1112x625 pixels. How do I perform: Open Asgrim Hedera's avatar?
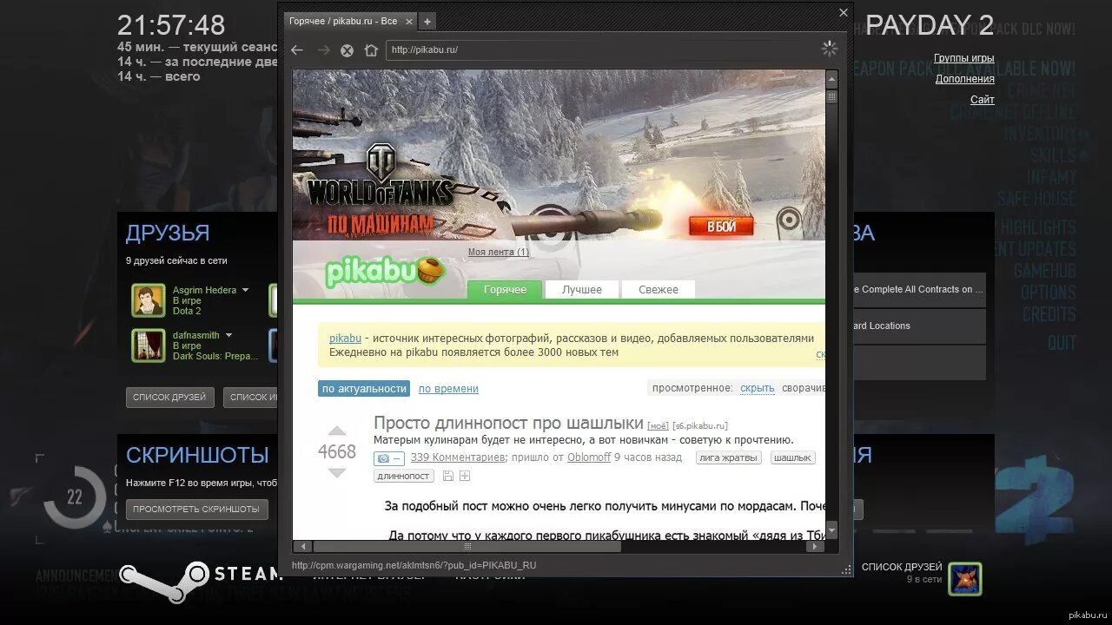[x=149, y=300]
